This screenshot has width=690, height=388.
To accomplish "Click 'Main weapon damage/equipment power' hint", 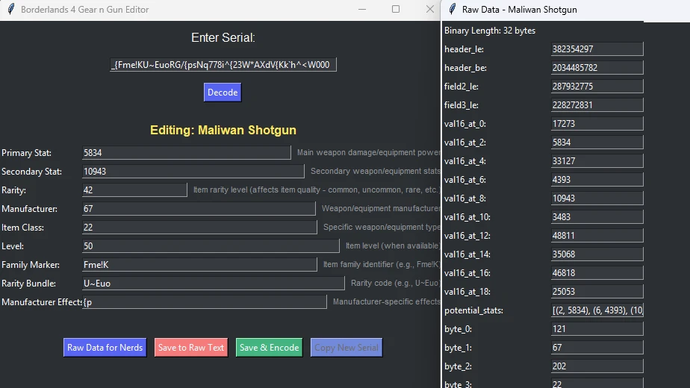I will coord(368,152).
